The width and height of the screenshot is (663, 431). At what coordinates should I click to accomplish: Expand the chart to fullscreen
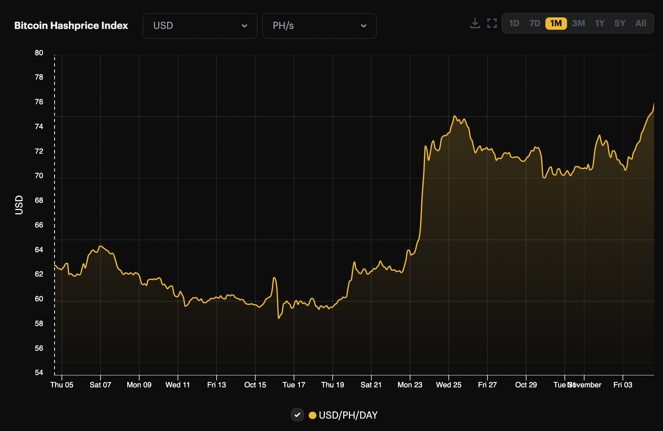point(492,23)
